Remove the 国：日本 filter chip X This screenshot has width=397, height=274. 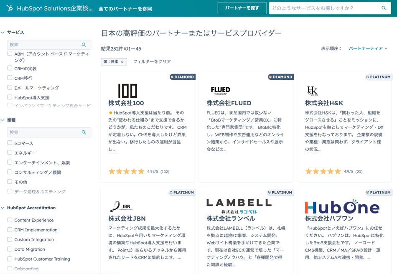point(122,62)
